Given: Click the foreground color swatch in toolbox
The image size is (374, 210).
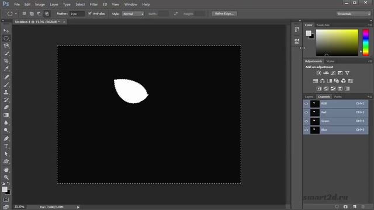Looking at the screenshot, I should click(5, 189).
